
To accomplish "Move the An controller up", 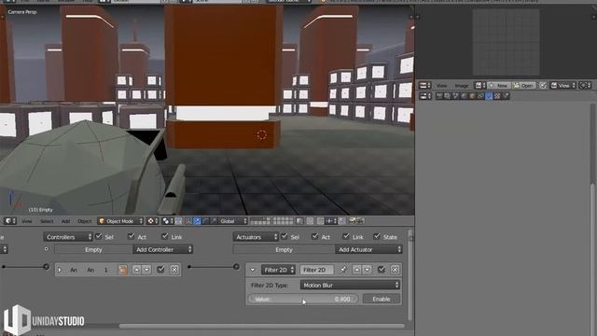I will coord(136,270).
